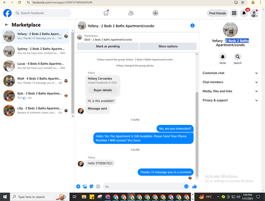The image size is (265, 201).
Task: Click the browser back arrow
Action: coord(5,3)
